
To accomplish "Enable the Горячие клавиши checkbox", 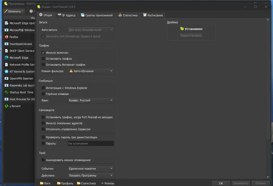I will click(43, 94).
